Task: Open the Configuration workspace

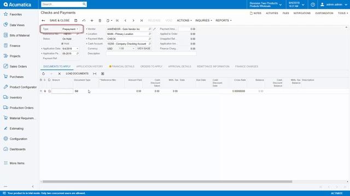Action: (18, 139)
